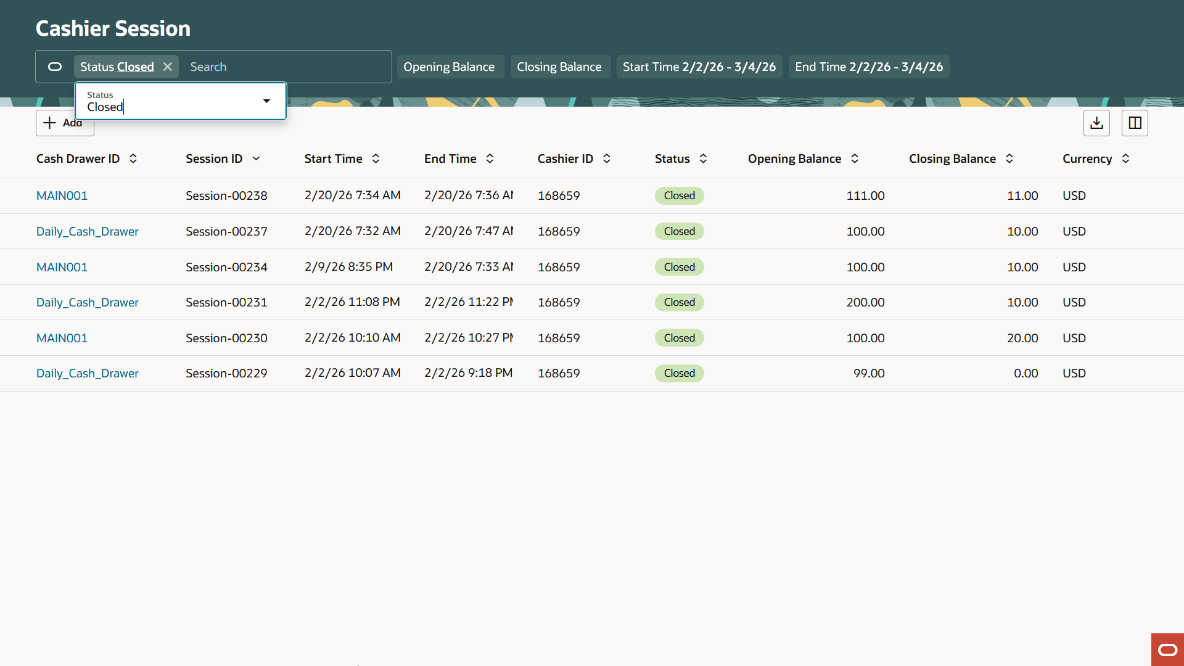Open the Opening Balance filter
The image size is (1184, 666).
tap(450, 67)
